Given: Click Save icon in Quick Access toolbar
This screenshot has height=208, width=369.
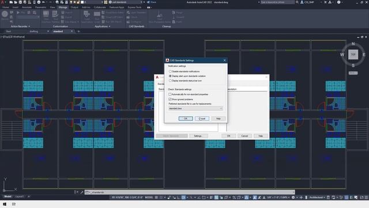Looking at the screenshot, I should point(20,2).
